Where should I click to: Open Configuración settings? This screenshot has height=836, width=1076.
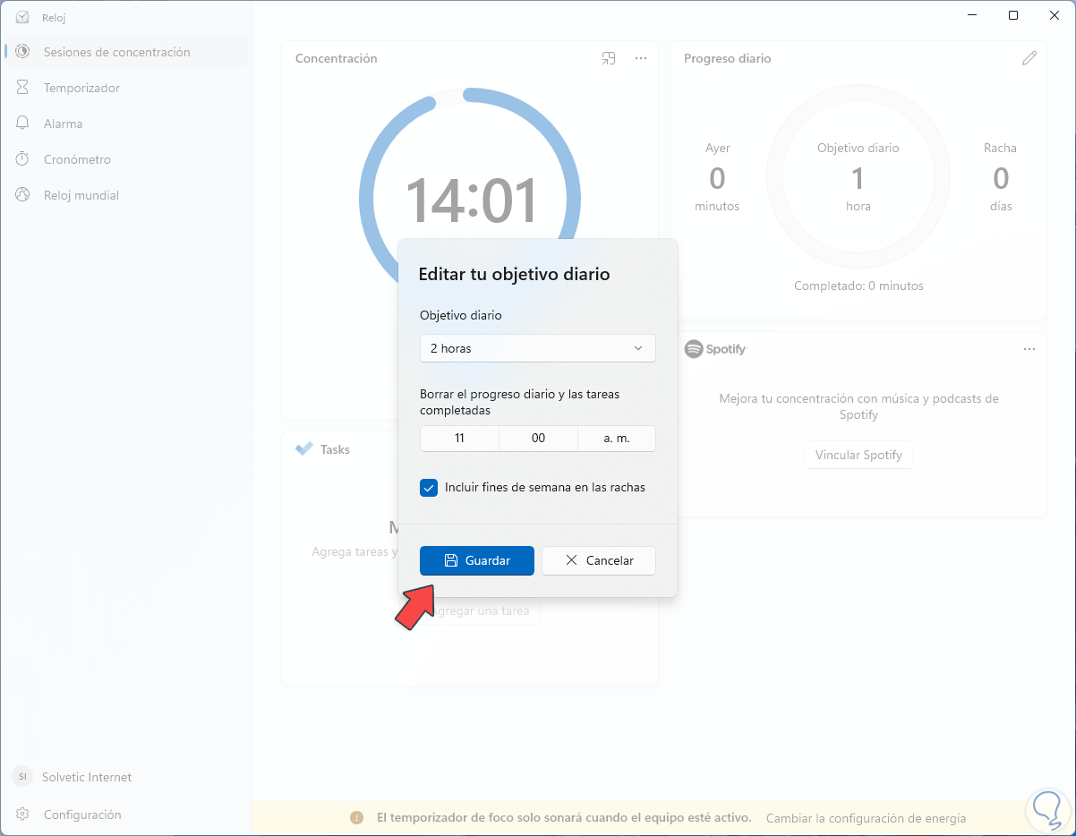tap(125, 815)
